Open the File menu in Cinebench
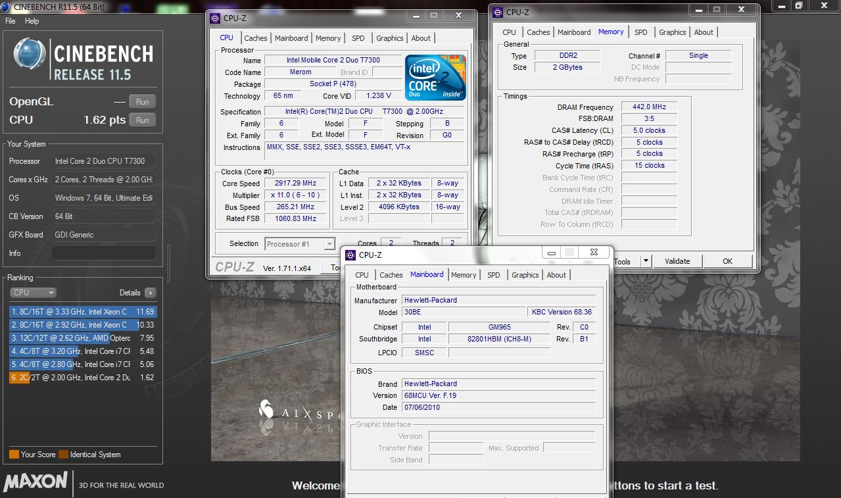Viewport: 841px width, 498px height. (11, 21)
